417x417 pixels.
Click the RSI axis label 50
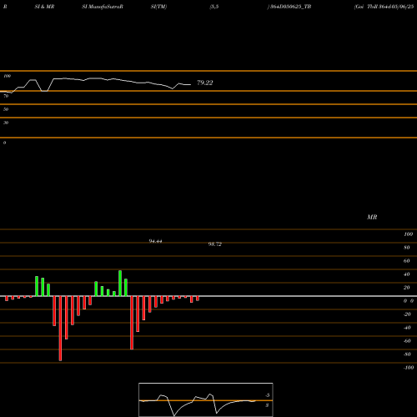point(6,109)
